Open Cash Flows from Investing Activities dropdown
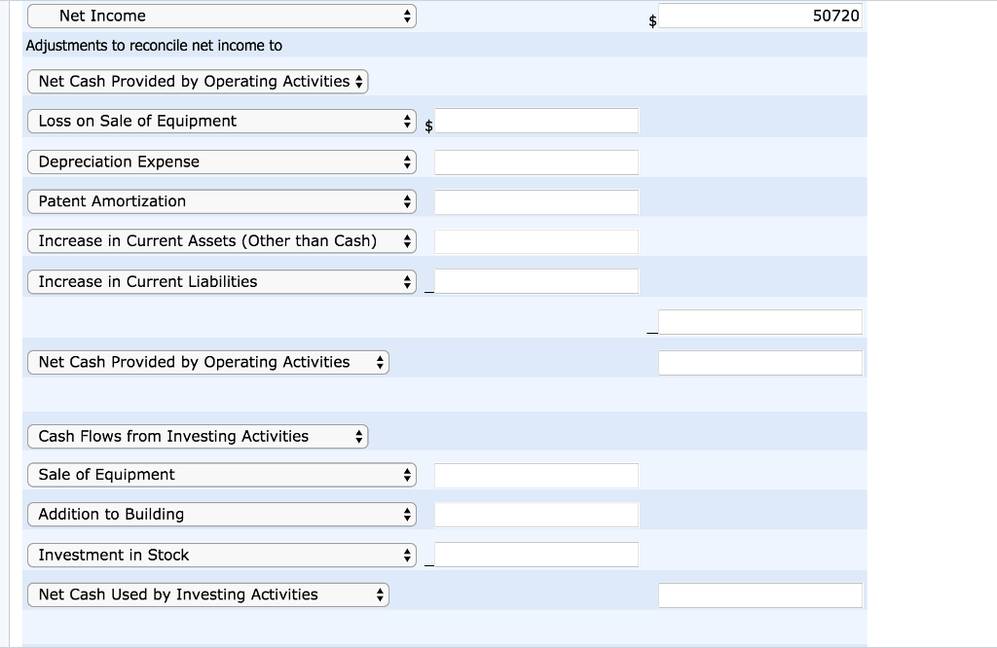 (198, 437)
